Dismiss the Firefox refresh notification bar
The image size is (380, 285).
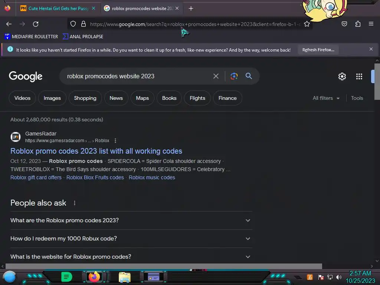point(371,49)
